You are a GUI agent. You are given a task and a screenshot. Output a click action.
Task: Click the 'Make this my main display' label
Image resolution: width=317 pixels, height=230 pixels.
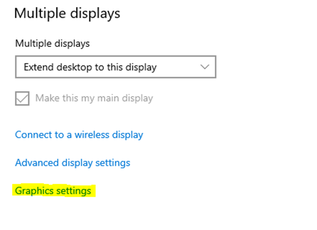click(x=94, y=98)
